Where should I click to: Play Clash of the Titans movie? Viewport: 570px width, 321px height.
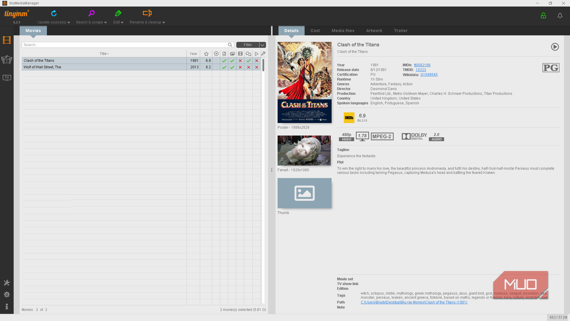click(x=554, y=47)
